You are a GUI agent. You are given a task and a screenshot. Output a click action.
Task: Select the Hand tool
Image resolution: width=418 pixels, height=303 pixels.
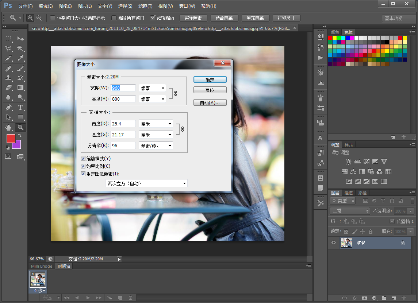pyautogui.click(x=9, y=127)
